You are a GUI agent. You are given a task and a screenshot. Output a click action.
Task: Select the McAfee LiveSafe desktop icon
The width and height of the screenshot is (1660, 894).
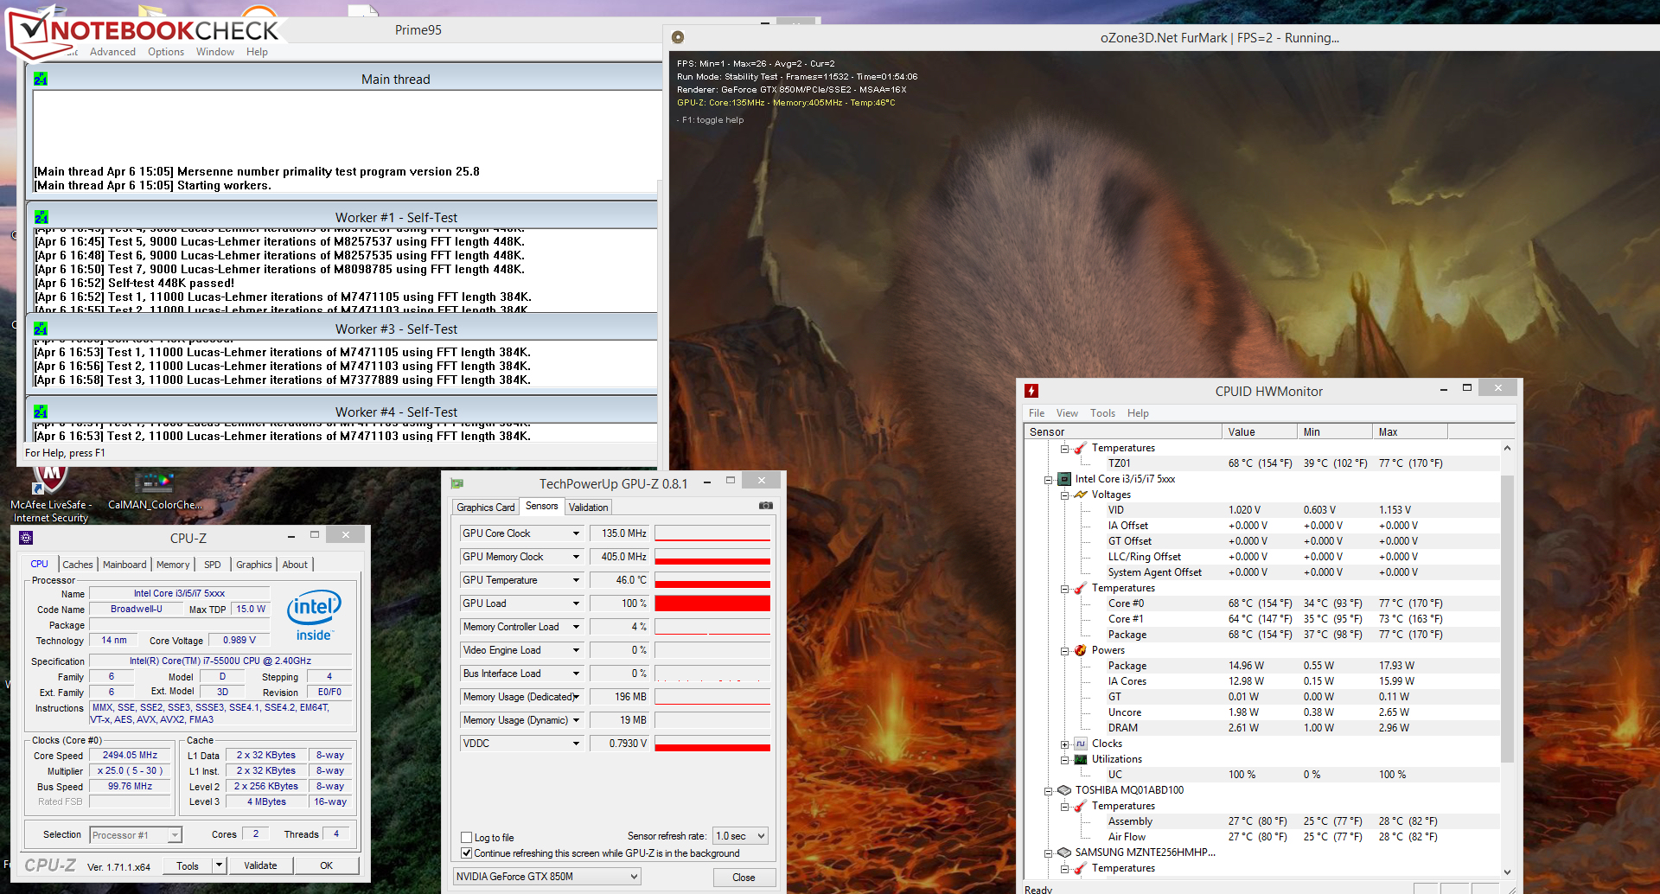(x=51, y=495)
